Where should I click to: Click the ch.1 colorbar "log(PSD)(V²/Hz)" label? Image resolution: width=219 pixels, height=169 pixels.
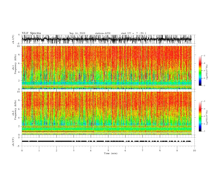tap(207, 72)
